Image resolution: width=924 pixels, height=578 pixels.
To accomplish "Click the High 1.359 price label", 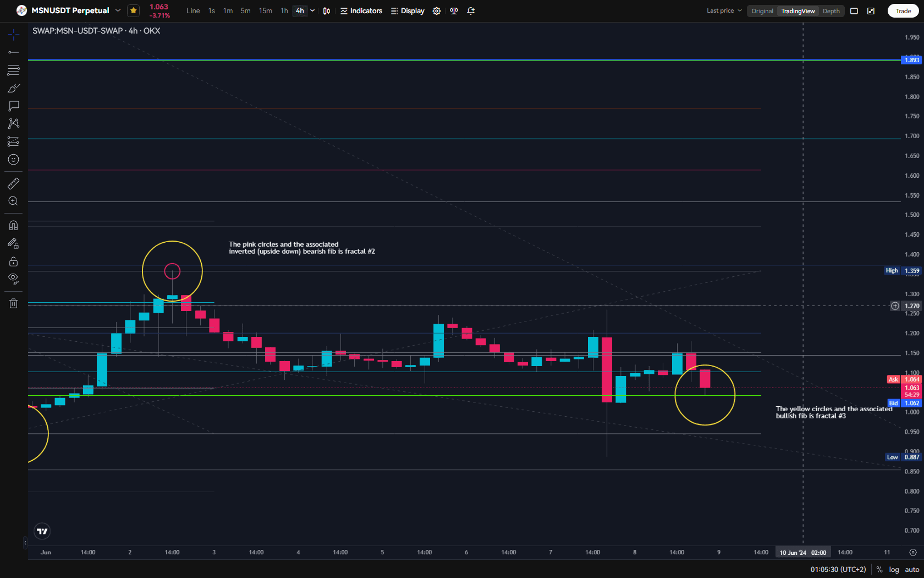I will pyautogui.click(x=903, y=270).
